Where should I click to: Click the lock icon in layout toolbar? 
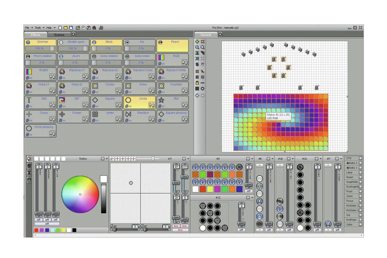click(197, 83)
